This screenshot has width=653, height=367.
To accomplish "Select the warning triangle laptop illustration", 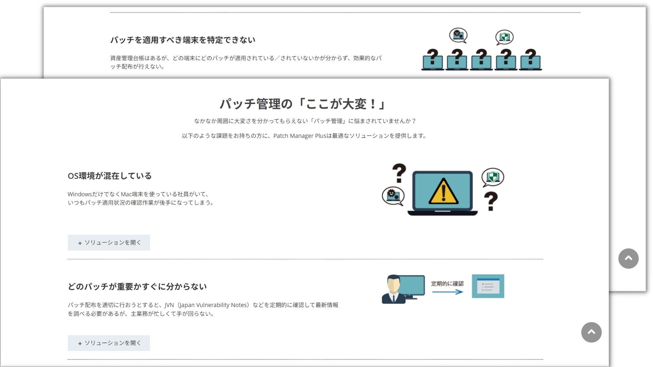I will click(441, 190).
